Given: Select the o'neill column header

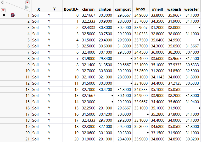Looking at the screenshot, I should pos(157,9).
